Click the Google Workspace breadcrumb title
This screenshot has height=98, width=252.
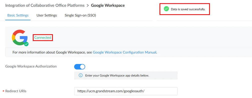point(108,5)
